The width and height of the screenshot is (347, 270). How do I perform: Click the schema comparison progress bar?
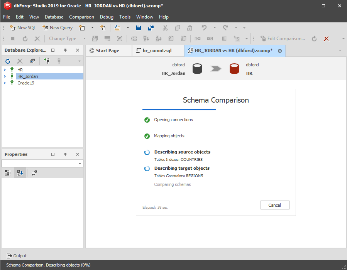point(179,110)
